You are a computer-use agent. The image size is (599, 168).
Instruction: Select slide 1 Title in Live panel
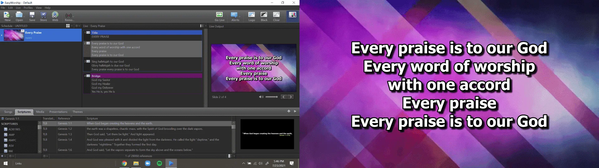pos(143,35)
